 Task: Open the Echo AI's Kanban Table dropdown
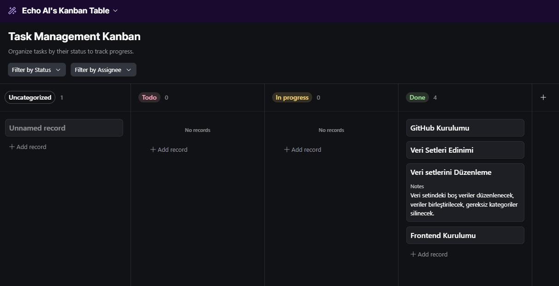coord(70,11)
